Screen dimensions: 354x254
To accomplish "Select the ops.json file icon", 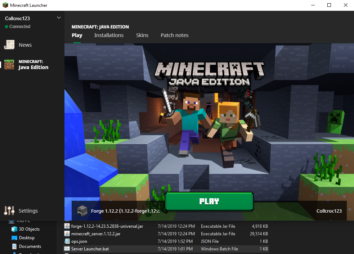I will coord(67,241).
